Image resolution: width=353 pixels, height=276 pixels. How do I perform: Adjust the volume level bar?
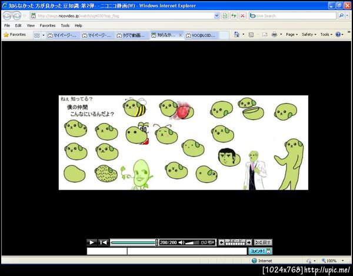(192, 242)
